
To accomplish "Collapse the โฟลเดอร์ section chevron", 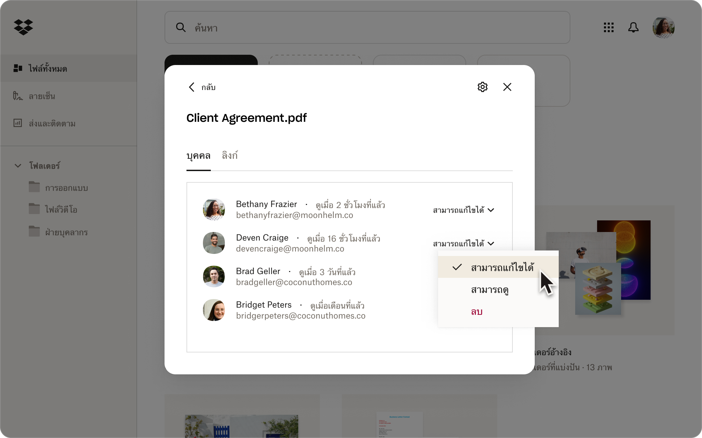I will click(18, 166).
